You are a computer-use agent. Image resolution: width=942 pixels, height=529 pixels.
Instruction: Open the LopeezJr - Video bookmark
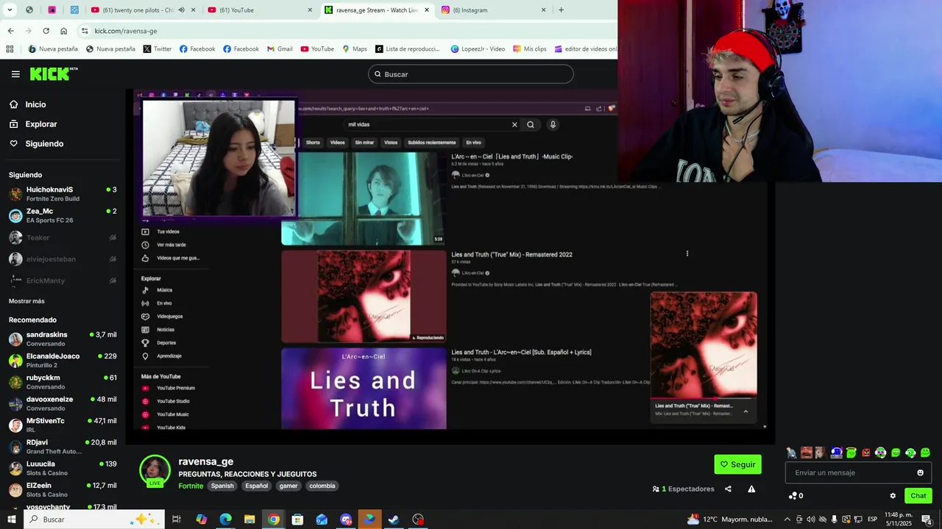tap(478, 49)
